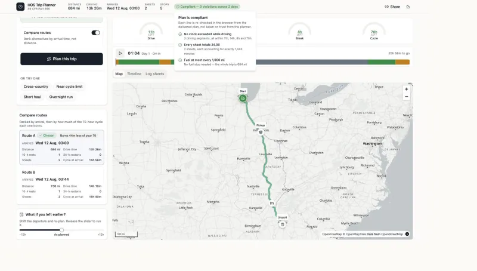Adjust the departure time slider handle
This screenshot has height=271, width=477.
[62, 230]
